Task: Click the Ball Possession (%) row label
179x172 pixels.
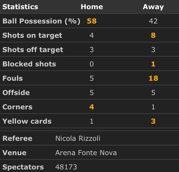Action: click(41, 21)
